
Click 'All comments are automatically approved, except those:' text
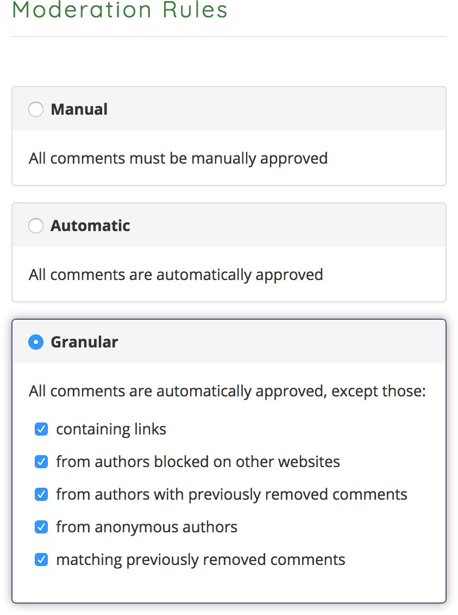[x=226, y=391]
